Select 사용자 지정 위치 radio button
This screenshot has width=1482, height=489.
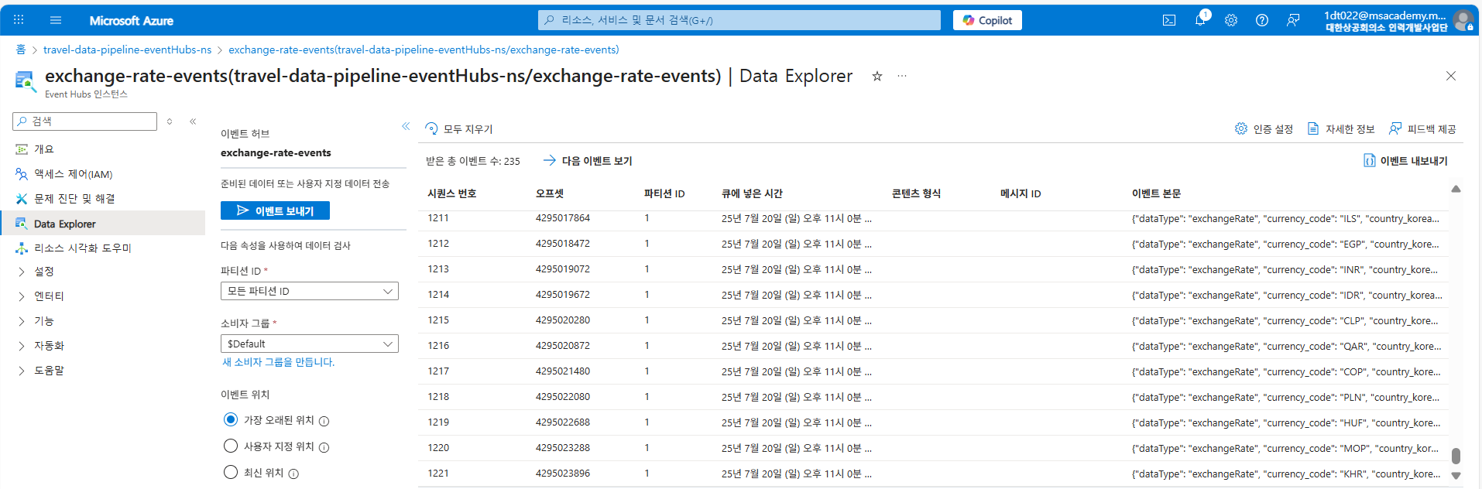point(231,446)
